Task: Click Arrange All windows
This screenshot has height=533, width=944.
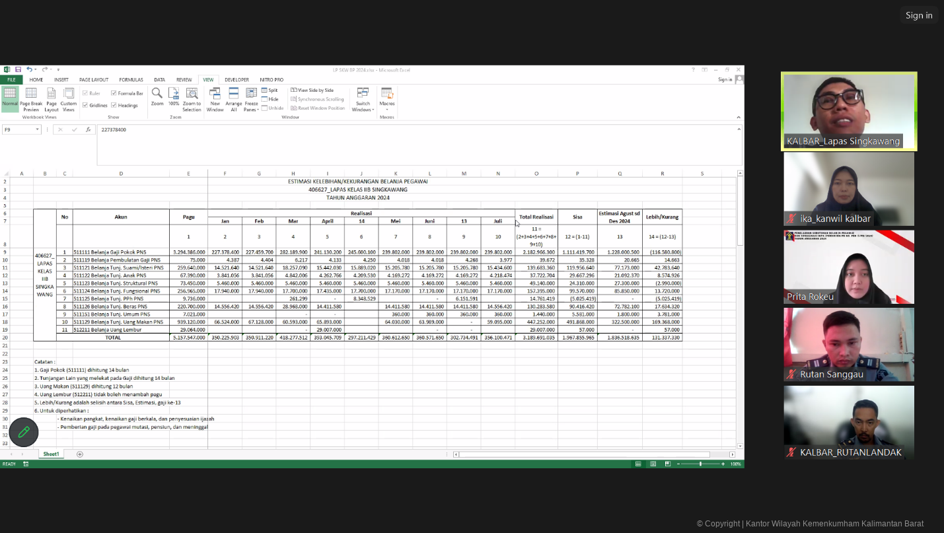Action: pyautogui.click(x=234, y=100)
